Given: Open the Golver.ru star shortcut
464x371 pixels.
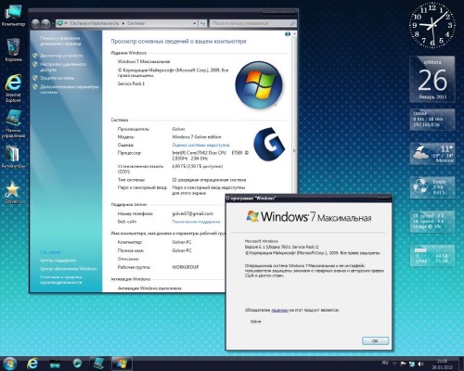Looking at the screenshot, I should pos(13,192).
